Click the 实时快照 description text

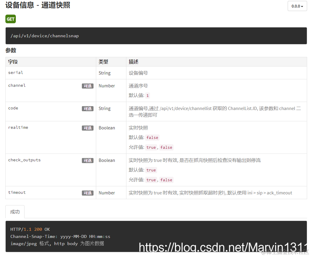point(138,128)
